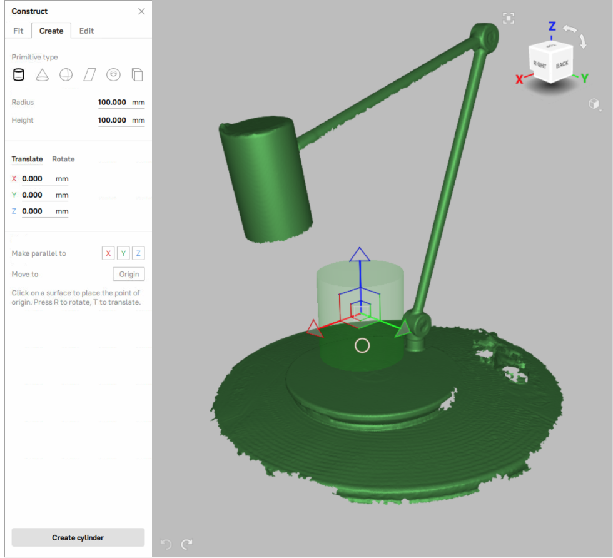Edit the Height value field
613x558 pixels.
tap(121, 121)
